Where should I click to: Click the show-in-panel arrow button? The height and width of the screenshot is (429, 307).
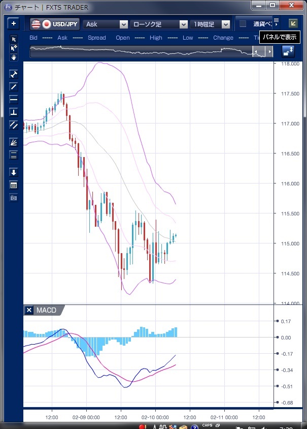pos(293,23)
